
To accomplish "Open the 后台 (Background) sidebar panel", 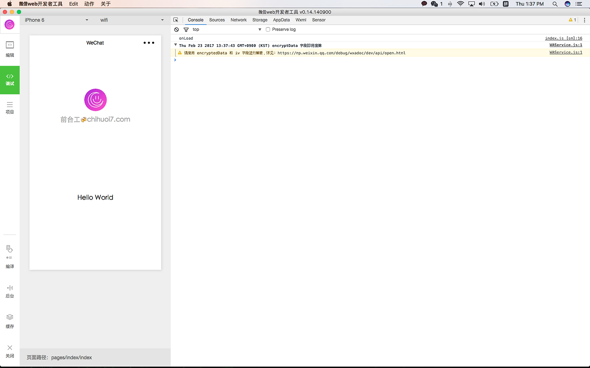I will [10, 290].
